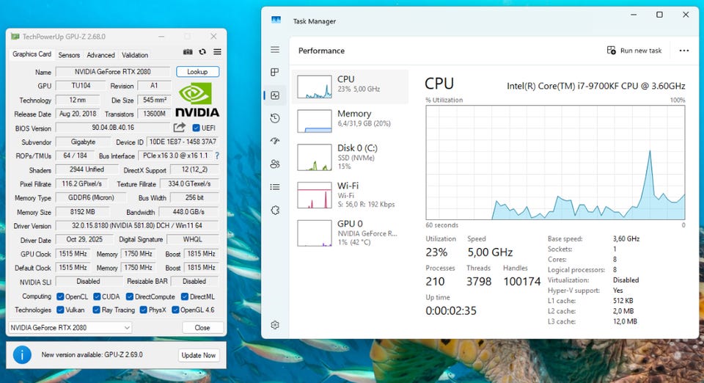Image resolution: width=704 pixels, height=383 pixels.
Task: Toggle the DirectML checkbox
Action: (x=185, y=297)
